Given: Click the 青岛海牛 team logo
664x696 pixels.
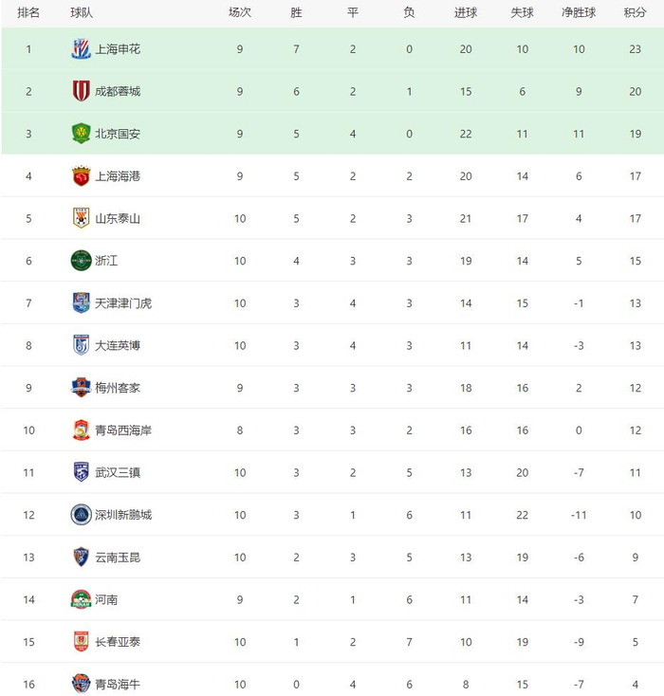Looking at the screenshot, I should pos(82,684).
